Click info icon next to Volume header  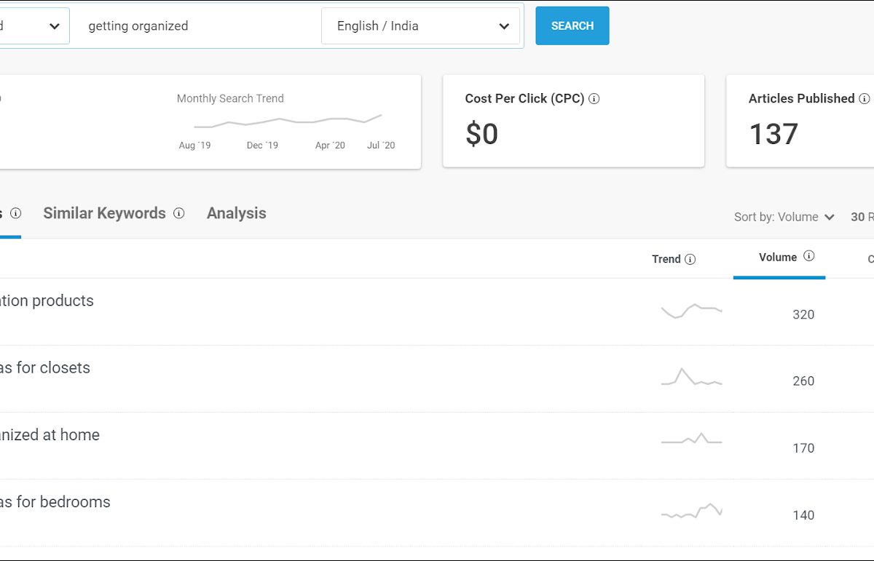808,256
